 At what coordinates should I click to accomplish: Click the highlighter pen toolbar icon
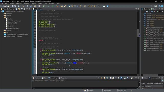click(69, 6)
